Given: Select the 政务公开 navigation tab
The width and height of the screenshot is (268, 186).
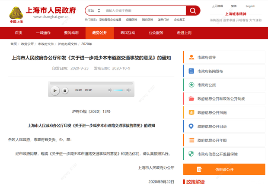Looking at the screenshot, I should (99, 33).
